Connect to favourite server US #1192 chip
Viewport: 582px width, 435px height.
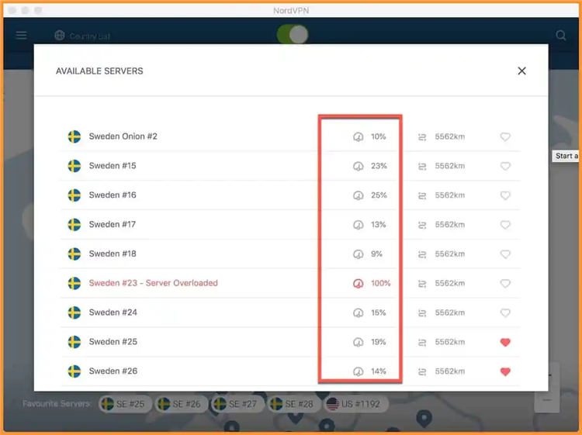pyautogui.click(x=356, y=404)
